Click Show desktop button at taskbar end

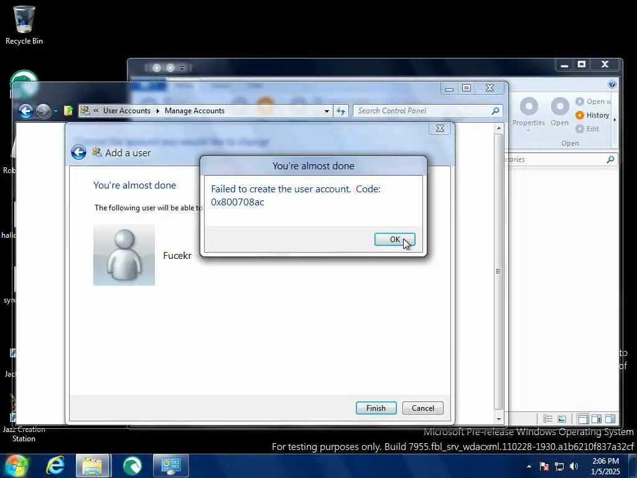click(632, 466)
